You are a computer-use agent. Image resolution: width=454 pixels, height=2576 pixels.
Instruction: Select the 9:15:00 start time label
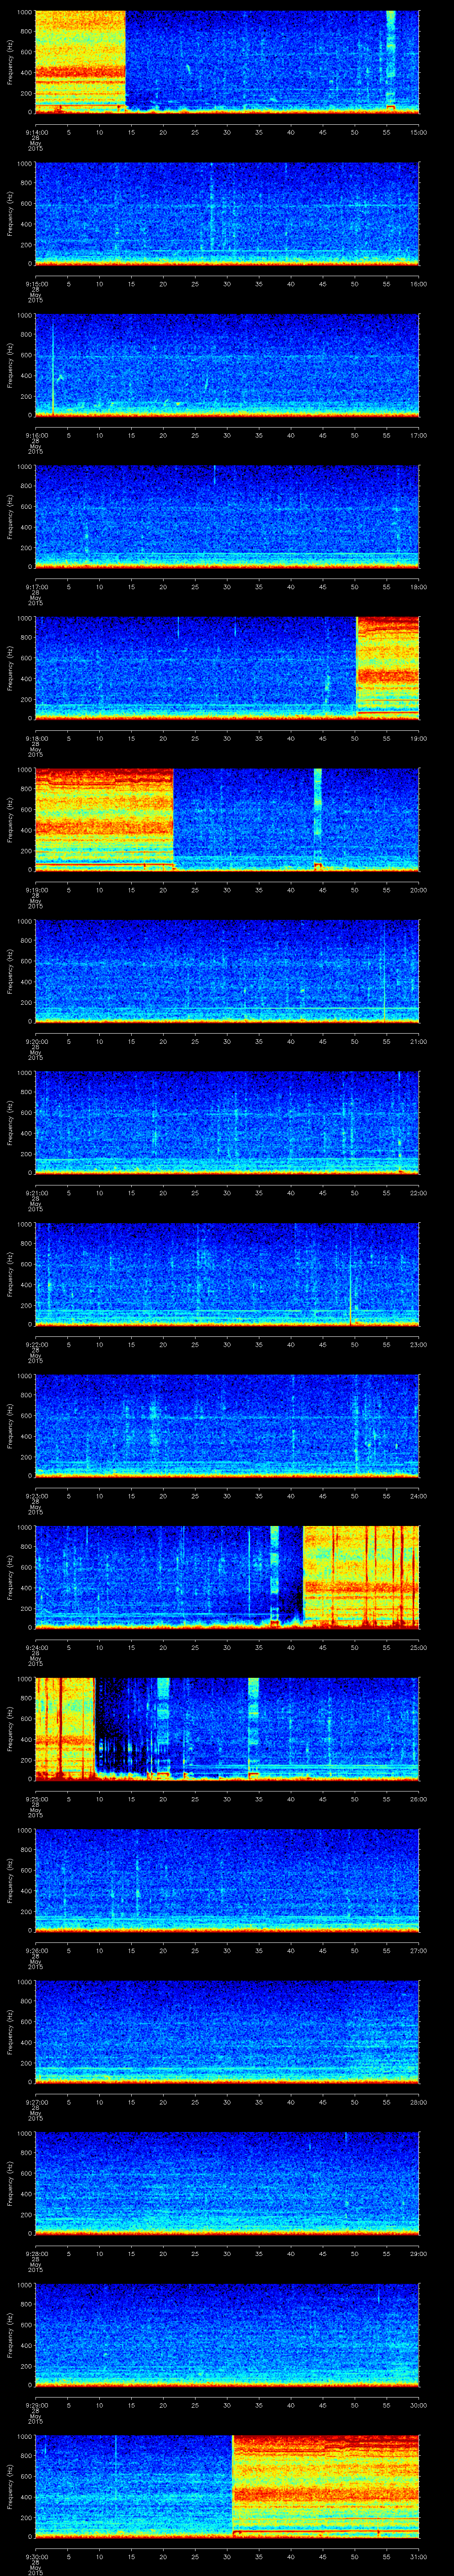36,284
